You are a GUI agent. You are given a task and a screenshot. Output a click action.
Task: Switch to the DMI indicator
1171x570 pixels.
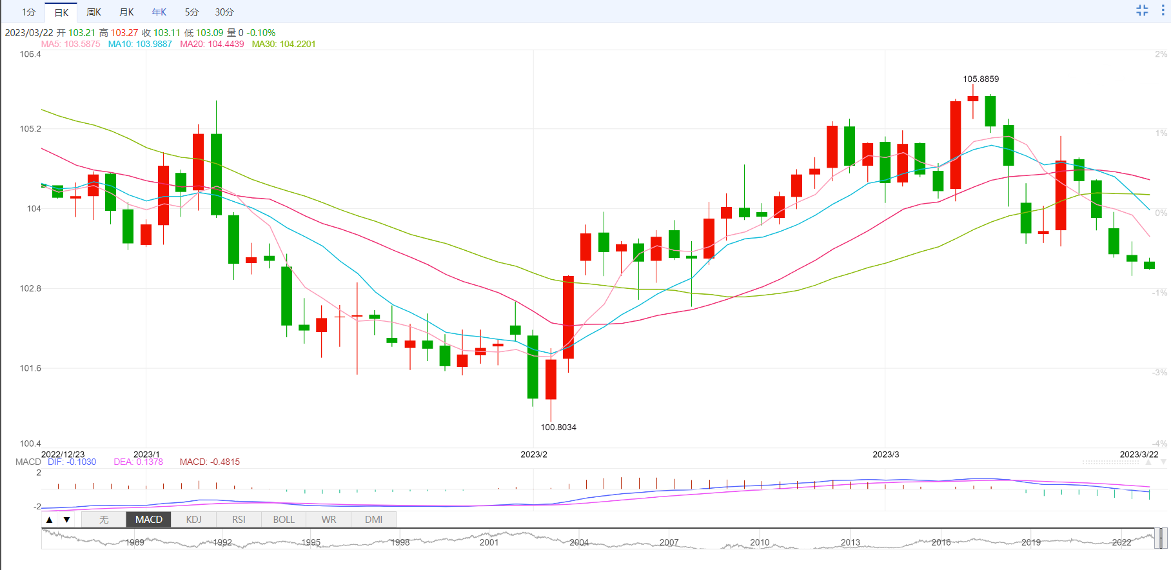(374, 520)
